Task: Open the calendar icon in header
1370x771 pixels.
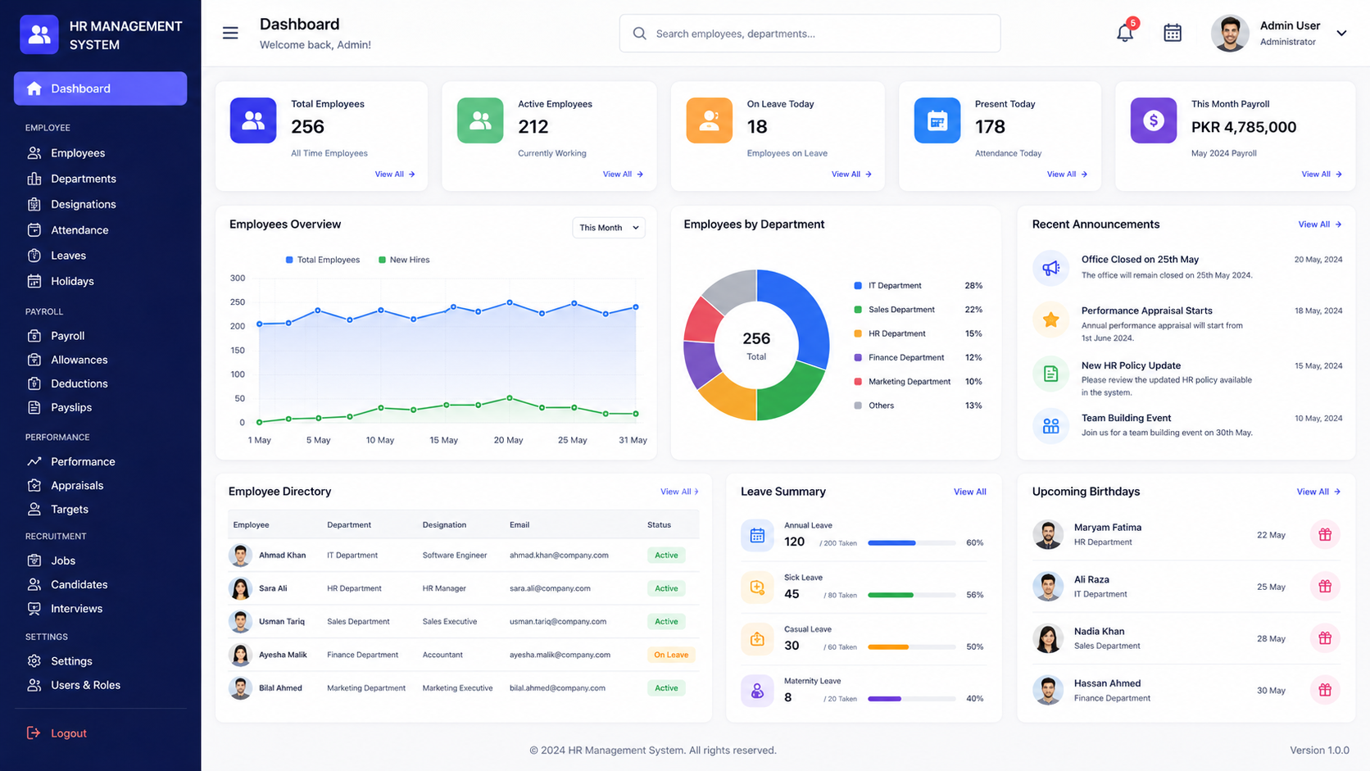Action: point(1173,33)
